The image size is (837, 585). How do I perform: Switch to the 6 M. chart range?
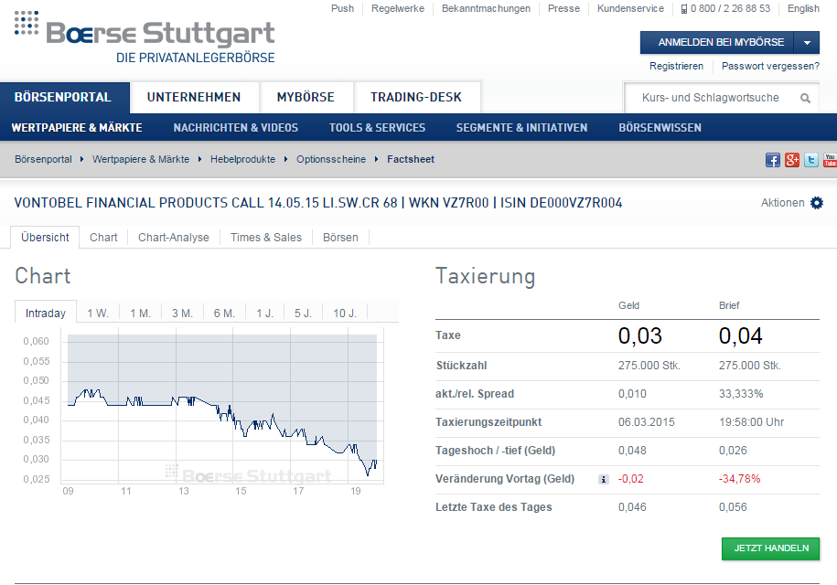pos(224,314)
